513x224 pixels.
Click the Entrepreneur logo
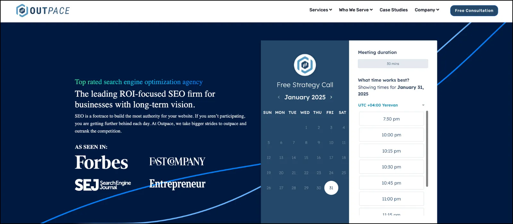pyautogui.click(x=177, y=184)
